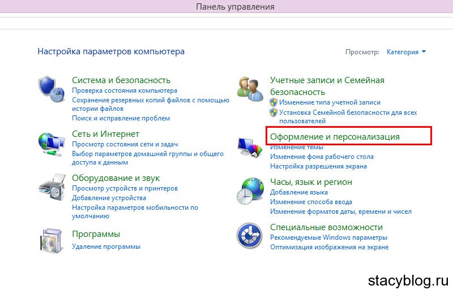Open Учетные записи и Семейная безопасность
This screenshot has height=294, width=453.
(x=327, y=86)
